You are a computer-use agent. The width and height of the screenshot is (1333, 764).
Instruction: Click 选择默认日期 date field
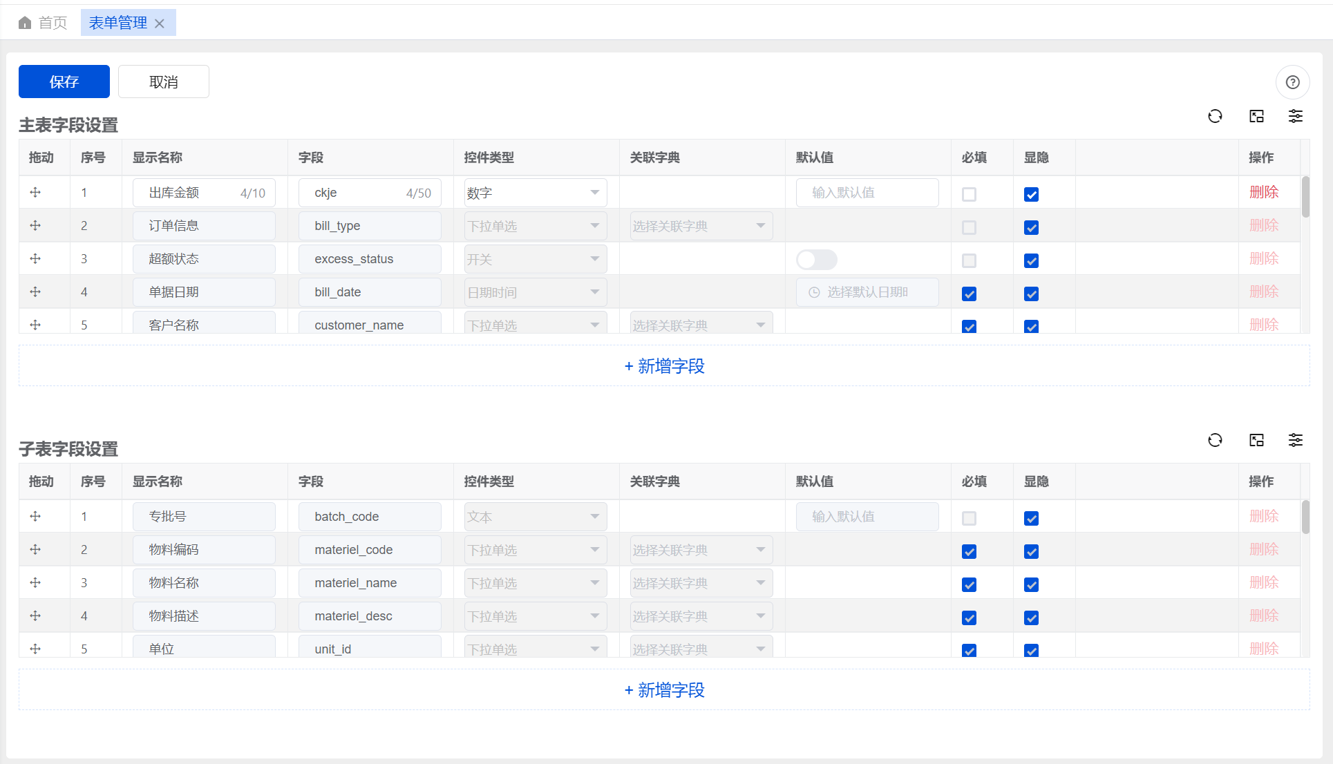click(867, 292)
